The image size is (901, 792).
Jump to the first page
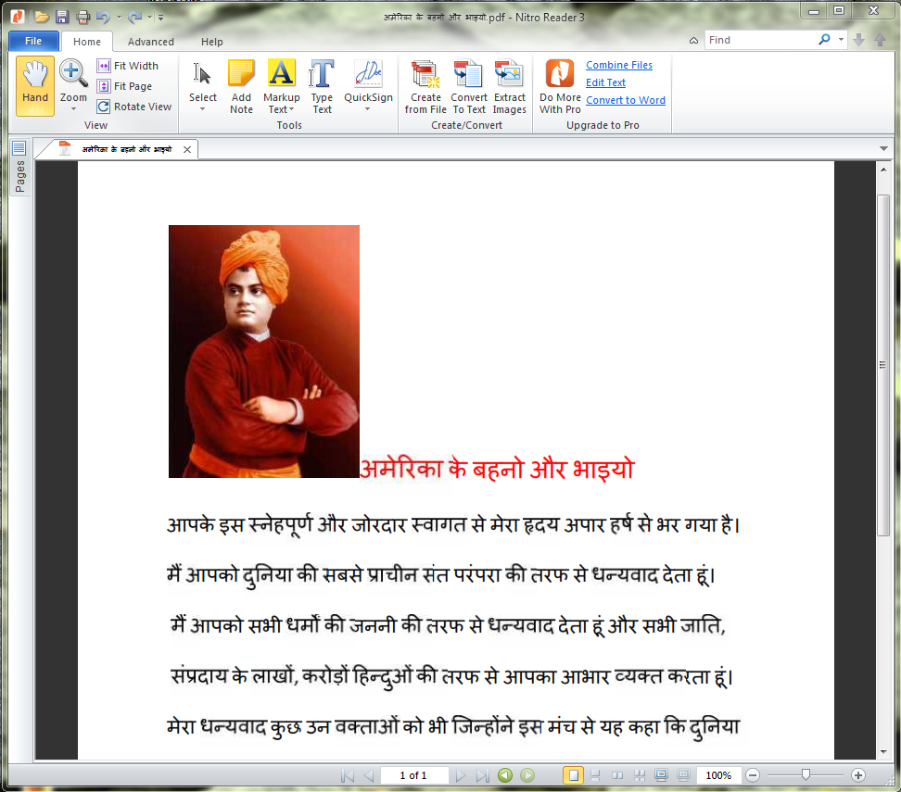(347, 776)
